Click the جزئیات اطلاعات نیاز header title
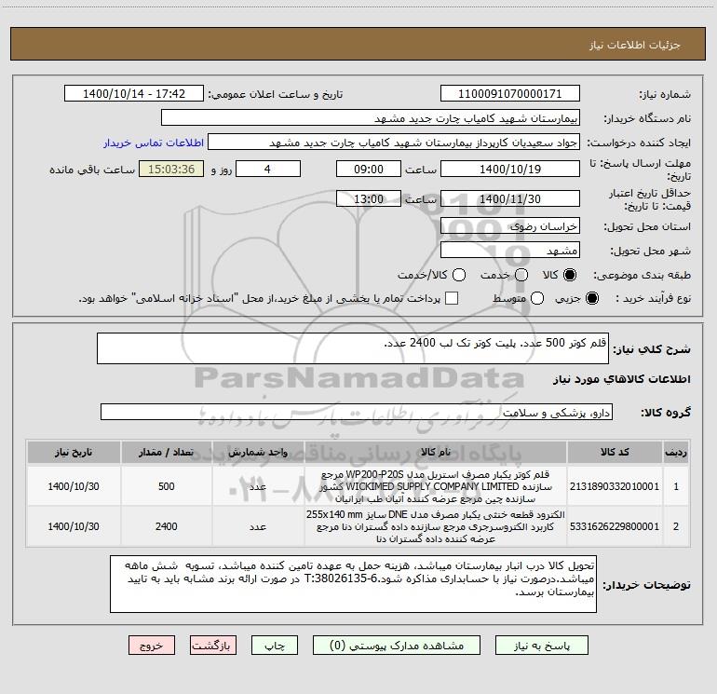 click(635, 45)
